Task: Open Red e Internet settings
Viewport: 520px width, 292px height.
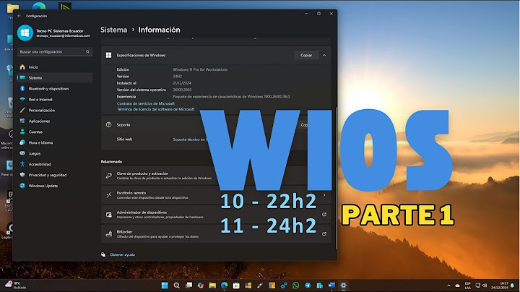Action: [55, 100]
